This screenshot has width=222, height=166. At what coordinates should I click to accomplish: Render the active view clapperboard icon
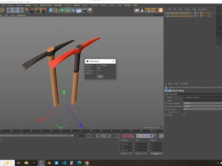pos(33,10)
